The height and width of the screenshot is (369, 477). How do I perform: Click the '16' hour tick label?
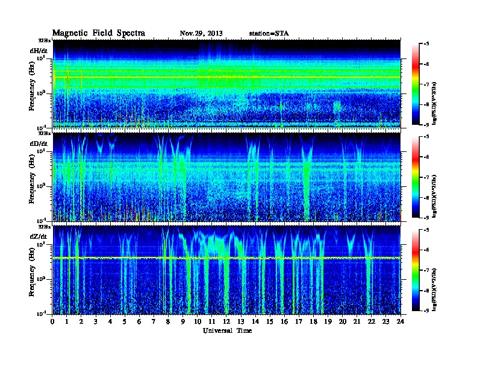[284, 321]
